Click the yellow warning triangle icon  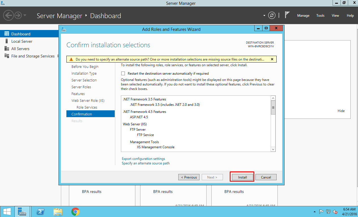point(71,59)
